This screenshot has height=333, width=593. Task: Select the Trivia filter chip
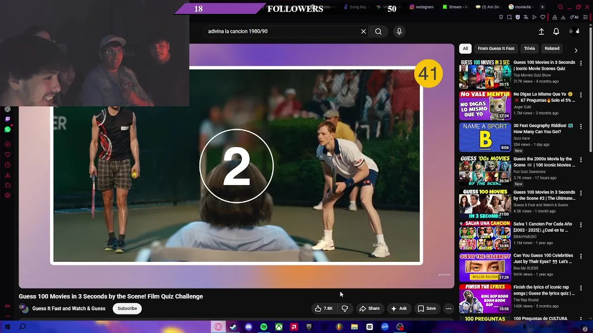point(529,49)
